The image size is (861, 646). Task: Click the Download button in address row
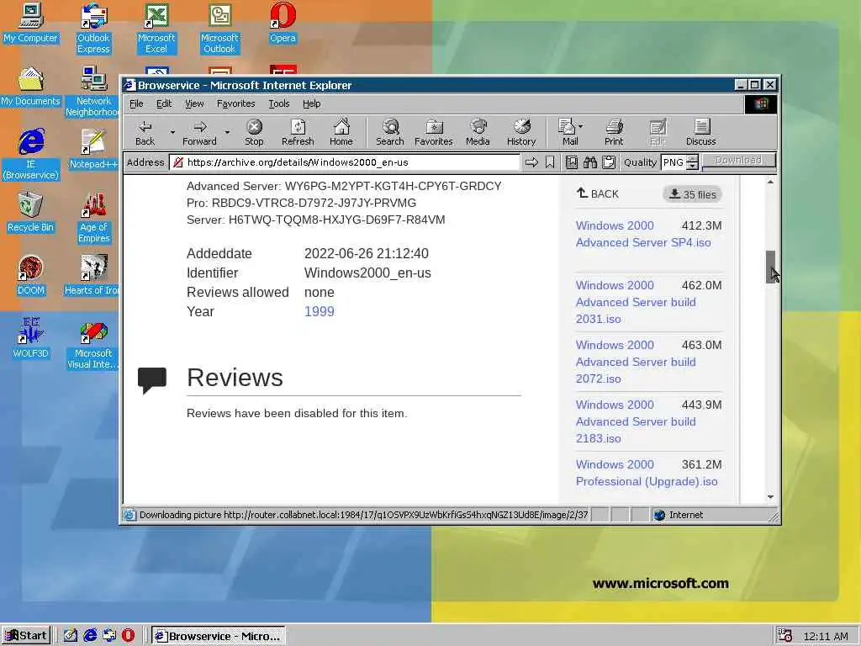click(x=738, y=161)
